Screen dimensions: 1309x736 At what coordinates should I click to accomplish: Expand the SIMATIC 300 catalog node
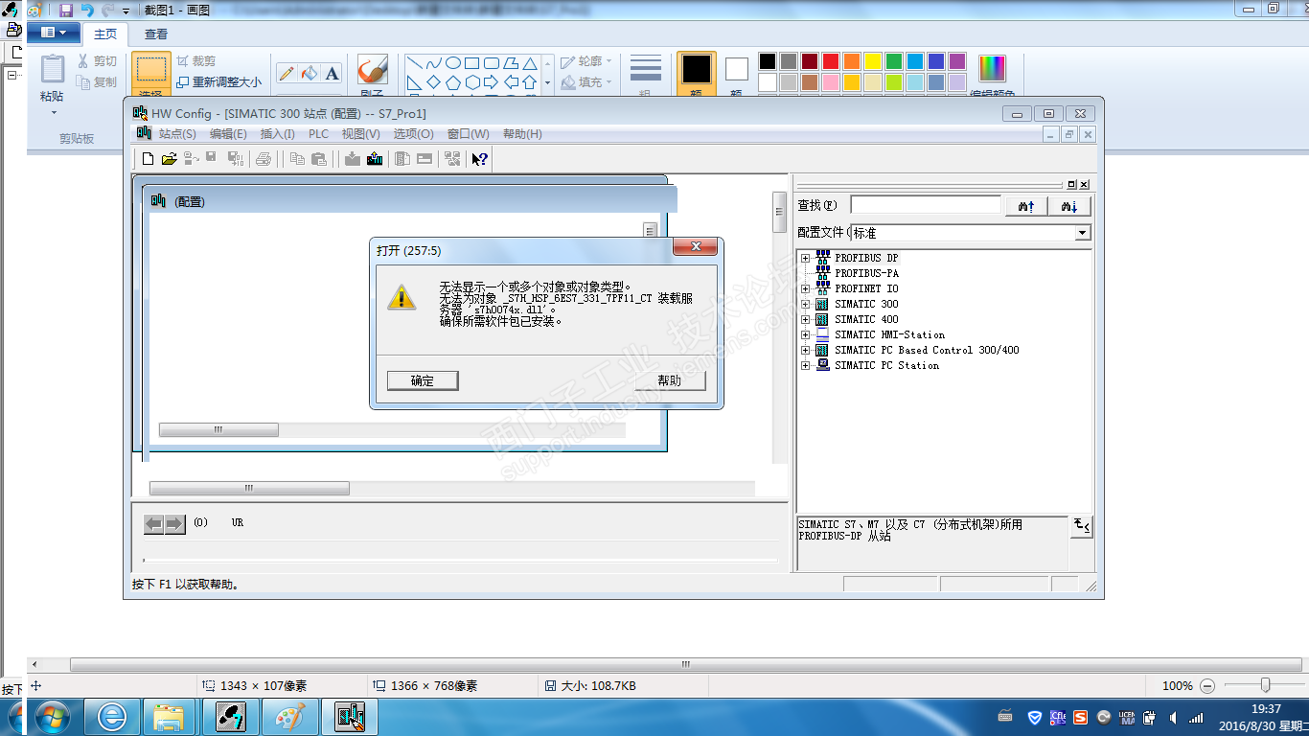(805, 304)
